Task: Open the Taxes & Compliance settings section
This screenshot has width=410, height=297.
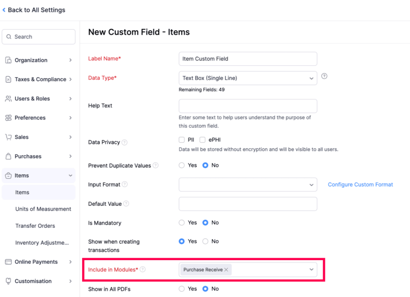Action: pyautogui.click(x=40, y=80)
